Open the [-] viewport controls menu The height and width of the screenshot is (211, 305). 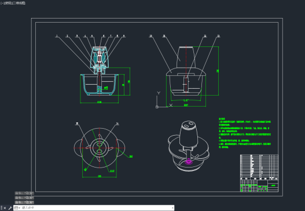[2, 3]
